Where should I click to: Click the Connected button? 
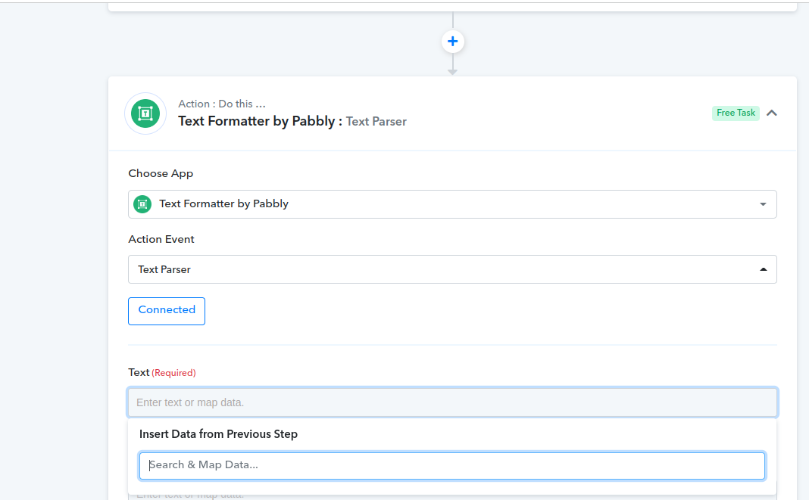coord(167,311)
